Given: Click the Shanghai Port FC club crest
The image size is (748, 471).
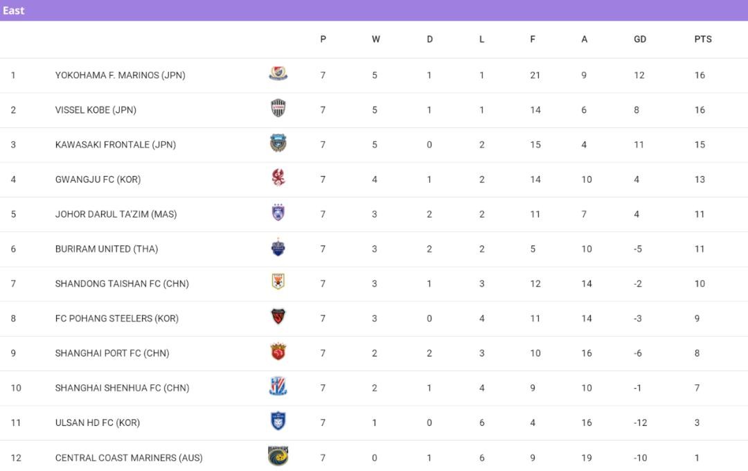Looking at the screenshot, I should (x=278, y=353).
